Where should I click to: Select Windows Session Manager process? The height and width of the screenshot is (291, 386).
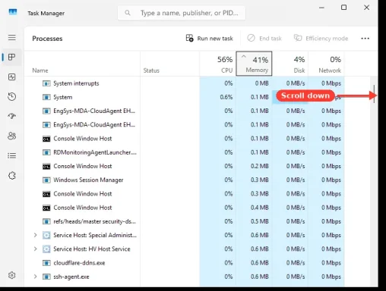pyautogui.click(x=185, y=180)
